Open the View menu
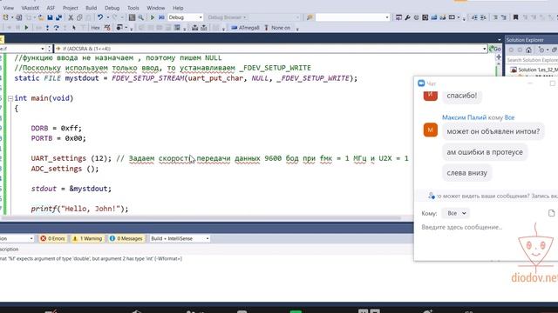Screen dimensions: 558x313 click(x=8, y=8)
